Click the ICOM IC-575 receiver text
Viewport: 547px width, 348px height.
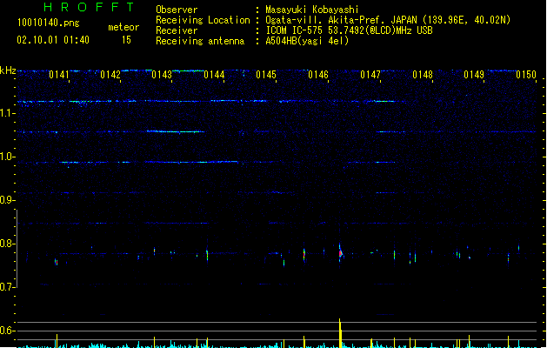coord(349,30)
